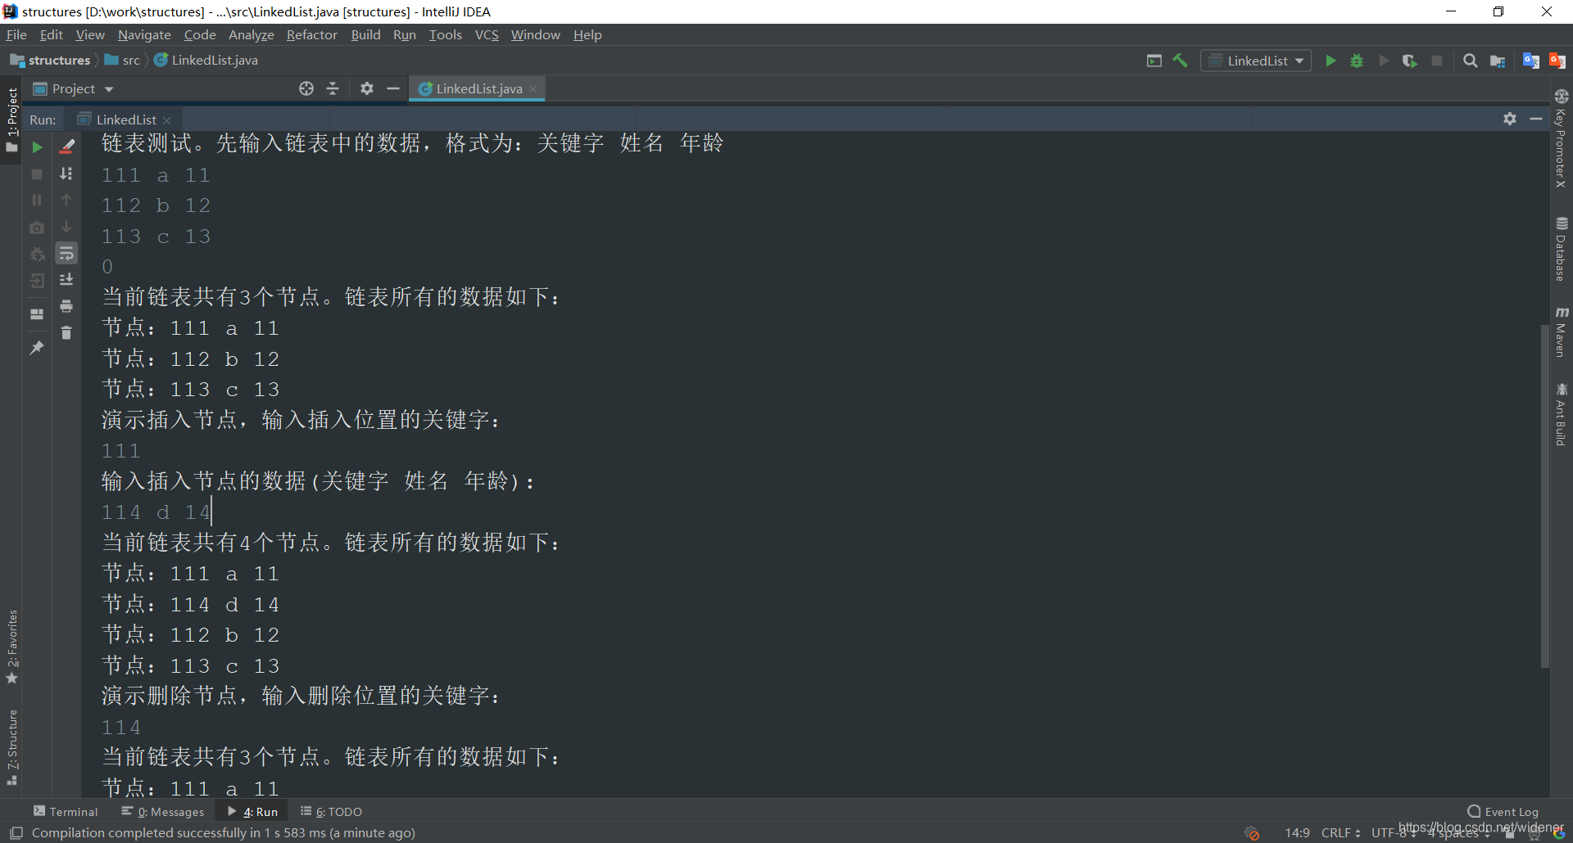Click Run with Coverage shield icon

tap(1410, 61)
